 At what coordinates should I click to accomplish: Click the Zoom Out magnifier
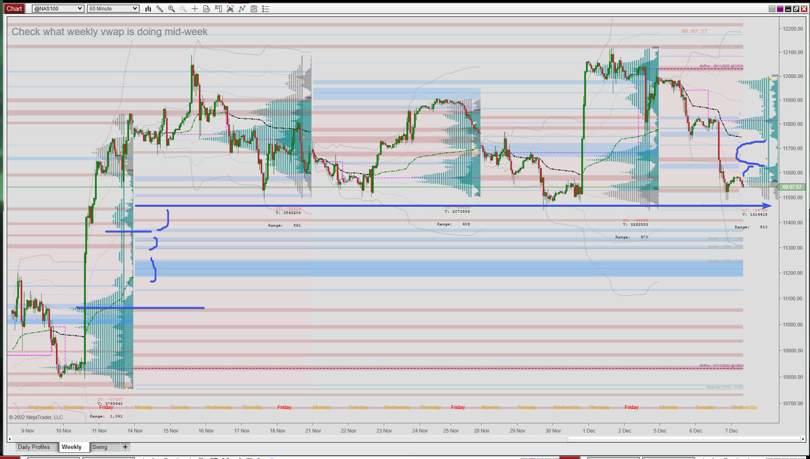183,9
